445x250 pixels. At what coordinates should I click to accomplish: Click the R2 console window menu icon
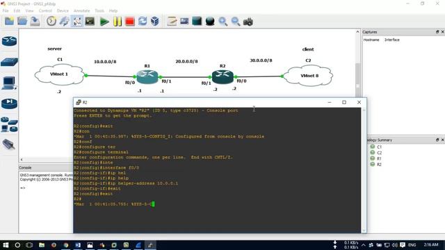coord(79,102)
